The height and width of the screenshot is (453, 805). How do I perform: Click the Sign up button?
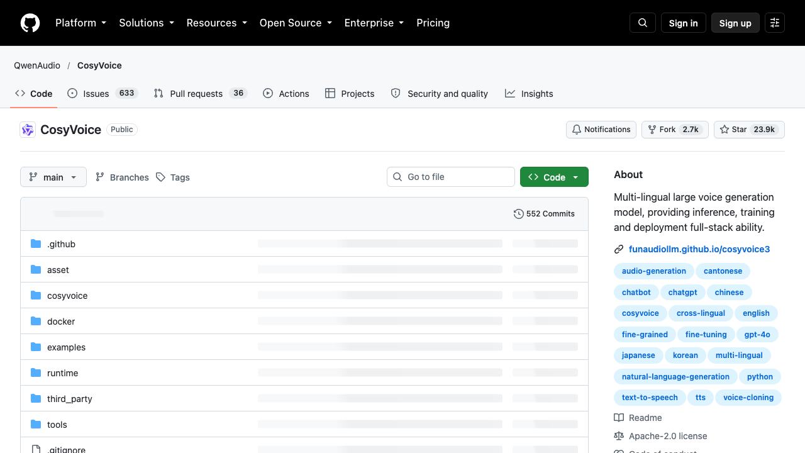[x=735, y=23]
